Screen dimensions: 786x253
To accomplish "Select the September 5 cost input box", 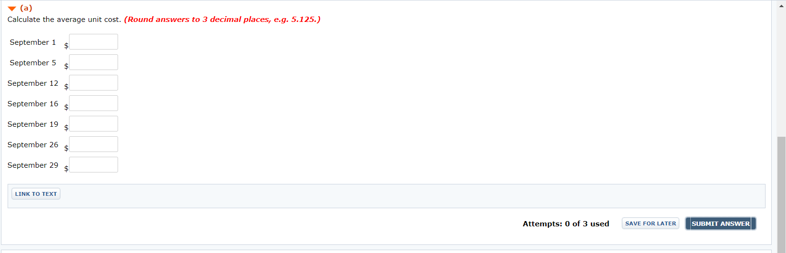I will pos(93,62).
